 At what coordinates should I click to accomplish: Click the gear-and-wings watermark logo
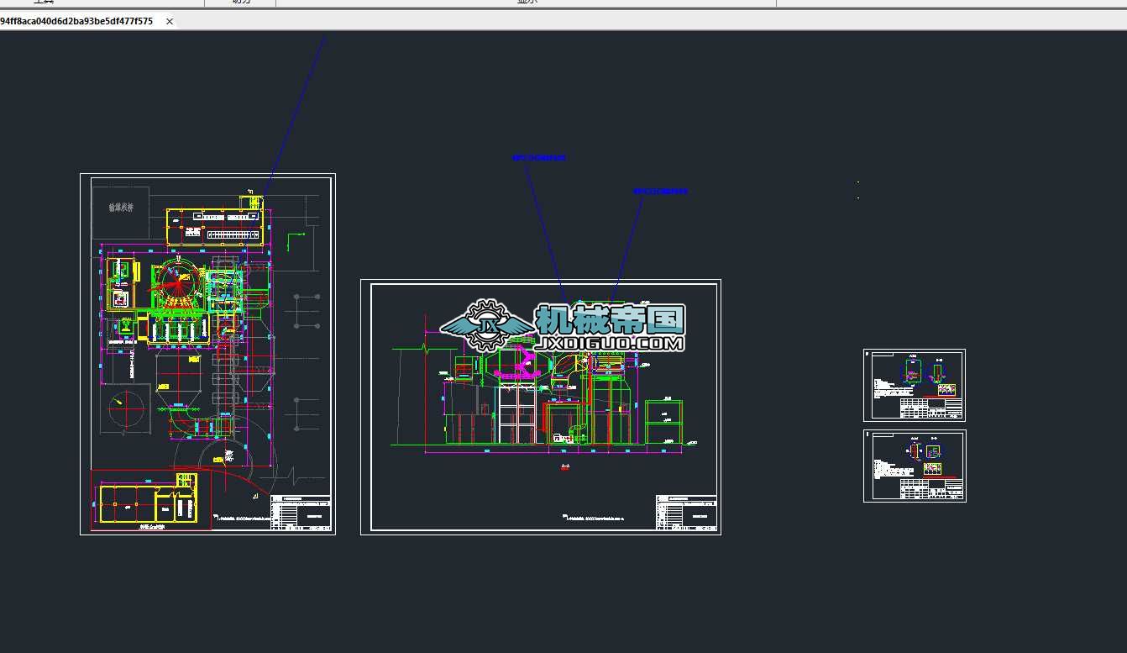click(486, 324)
